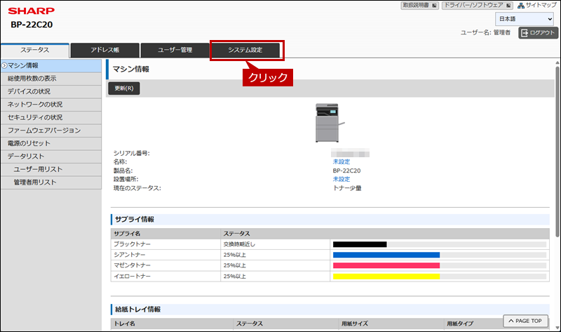The height and width of the screenshot is (332, 561).
Task: Open データリスト in the sidebar
Action: pos(51,156)
